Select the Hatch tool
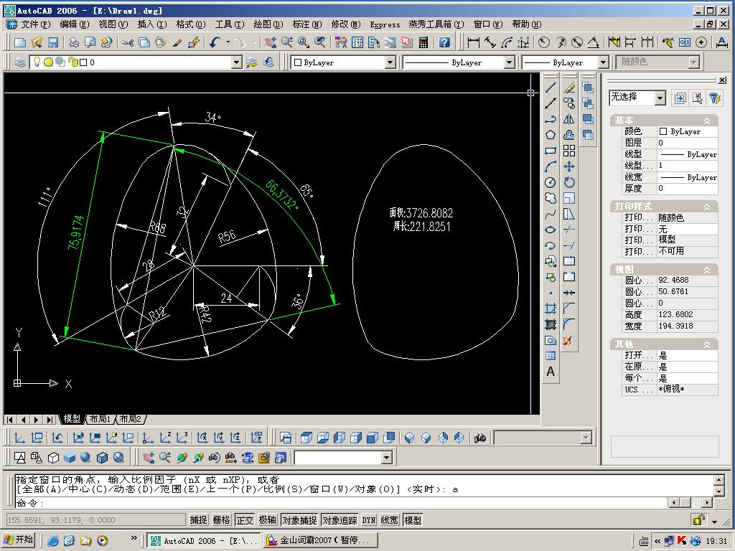 click(x=551, y=309)
